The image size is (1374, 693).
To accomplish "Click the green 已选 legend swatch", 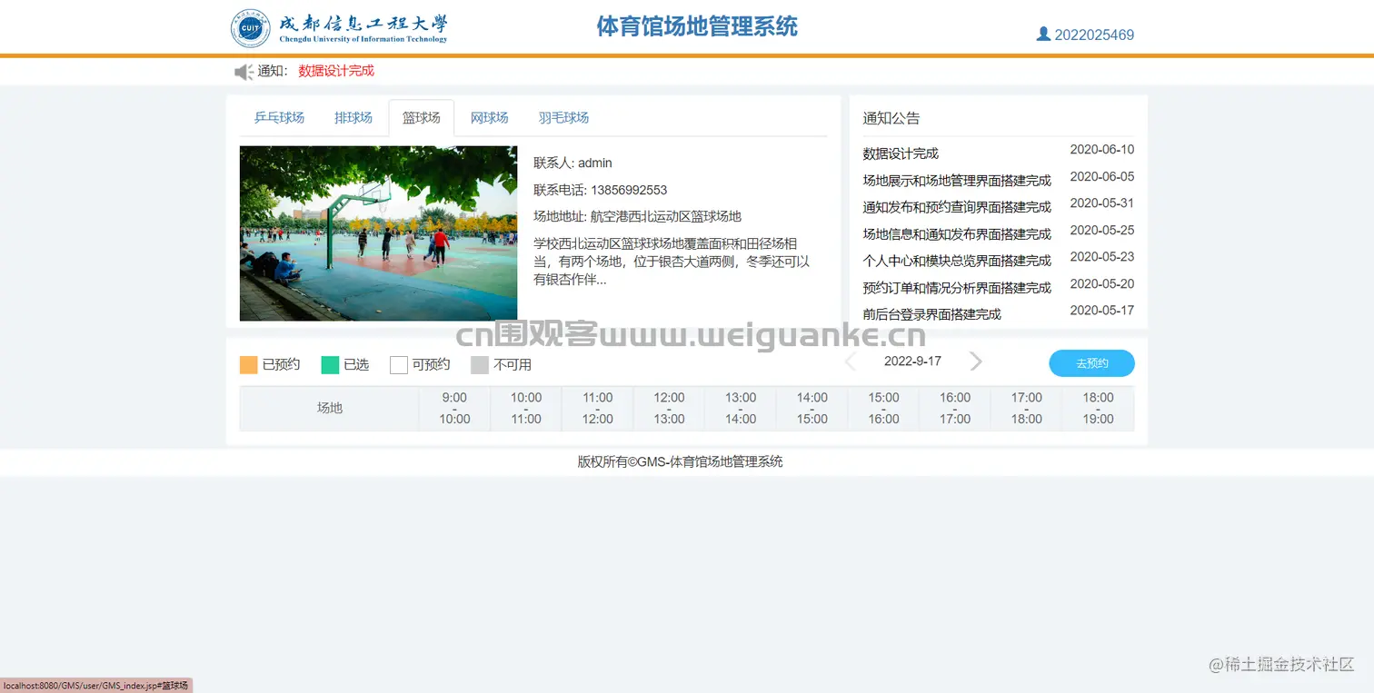I will tap(330, 365).
